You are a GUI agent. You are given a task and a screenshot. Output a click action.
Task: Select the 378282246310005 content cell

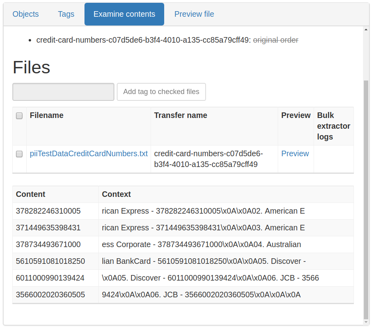pyautogui.click(x=48, y=211)
